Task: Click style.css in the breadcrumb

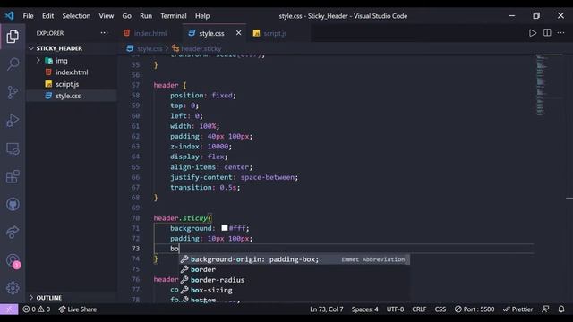Action: tap(150, 48)
